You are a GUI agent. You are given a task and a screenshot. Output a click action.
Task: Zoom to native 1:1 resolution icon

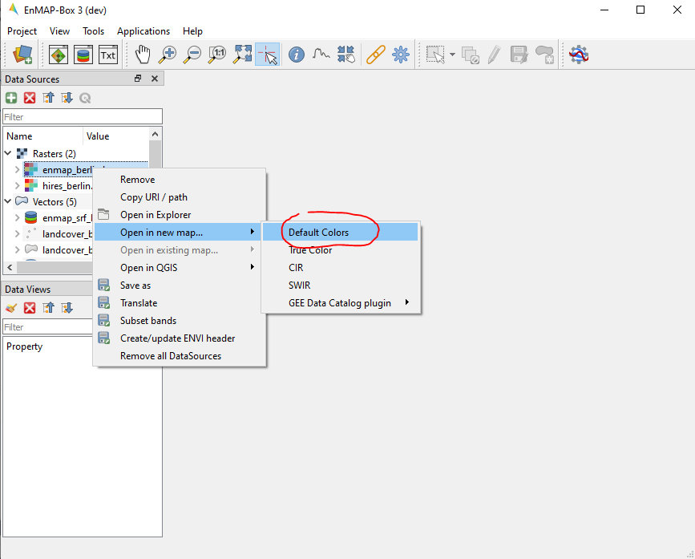[217, 55]
